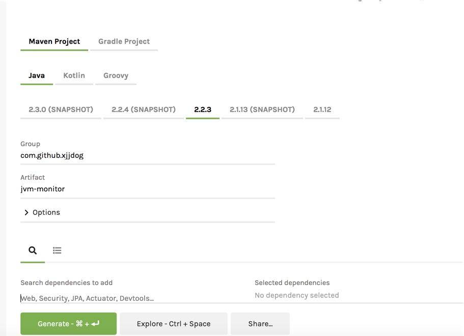Switch to the Gradle Project tab
This screenshot has width=464, height=336.
(124, 42)
